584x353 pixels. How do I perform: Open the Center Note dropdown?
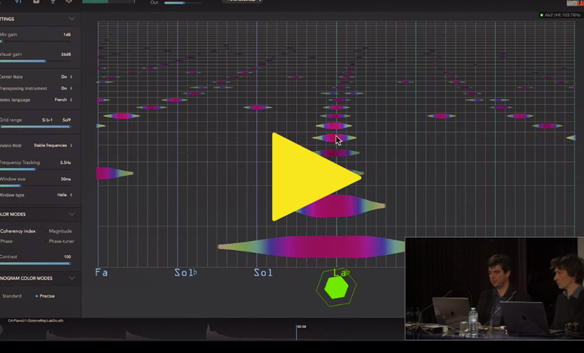tap(67, 77)
